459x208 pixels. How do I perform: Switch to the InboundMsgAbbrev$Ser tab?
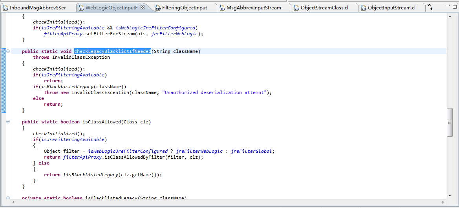(37, 8)
